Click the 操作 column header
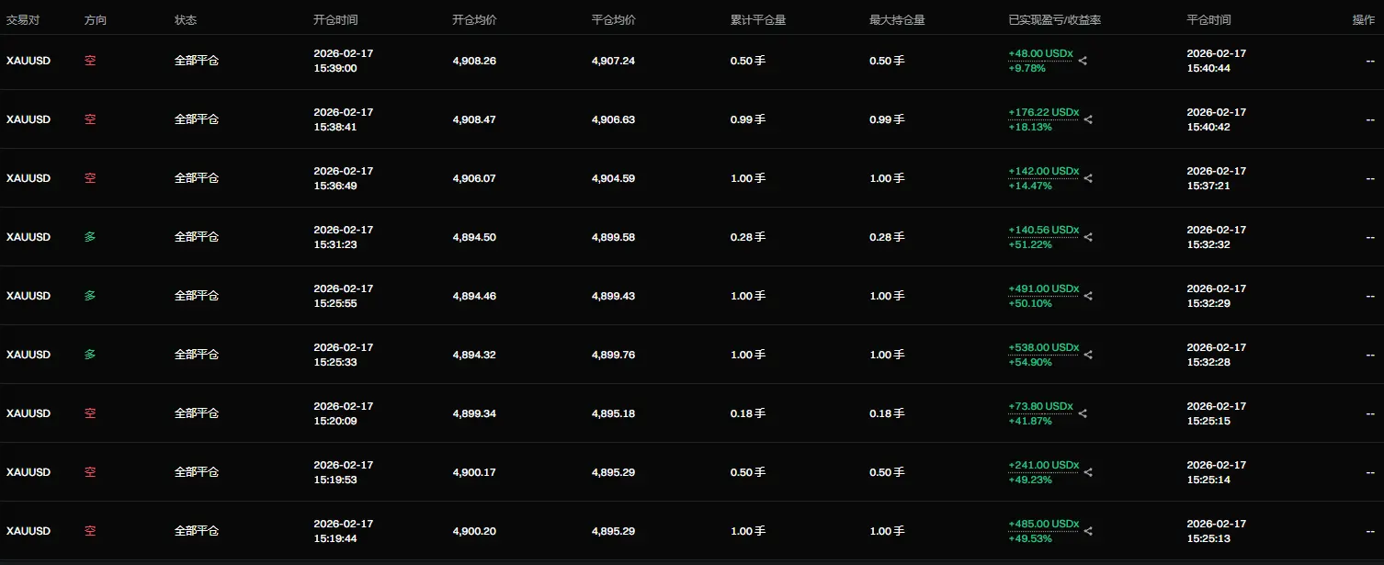 point(1363,19)
